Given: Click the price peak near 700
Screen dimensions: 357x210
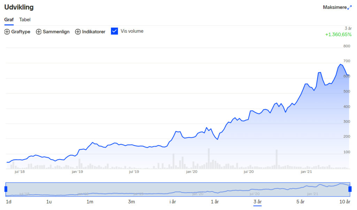Looking at the screenshot, I should [341, 64].
